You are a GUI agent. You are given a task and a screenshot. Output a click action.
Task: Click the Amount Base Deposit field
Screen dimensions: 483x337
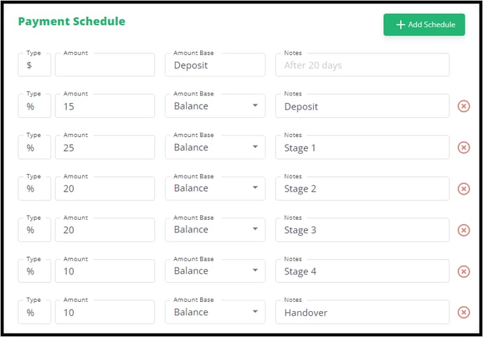215,65
